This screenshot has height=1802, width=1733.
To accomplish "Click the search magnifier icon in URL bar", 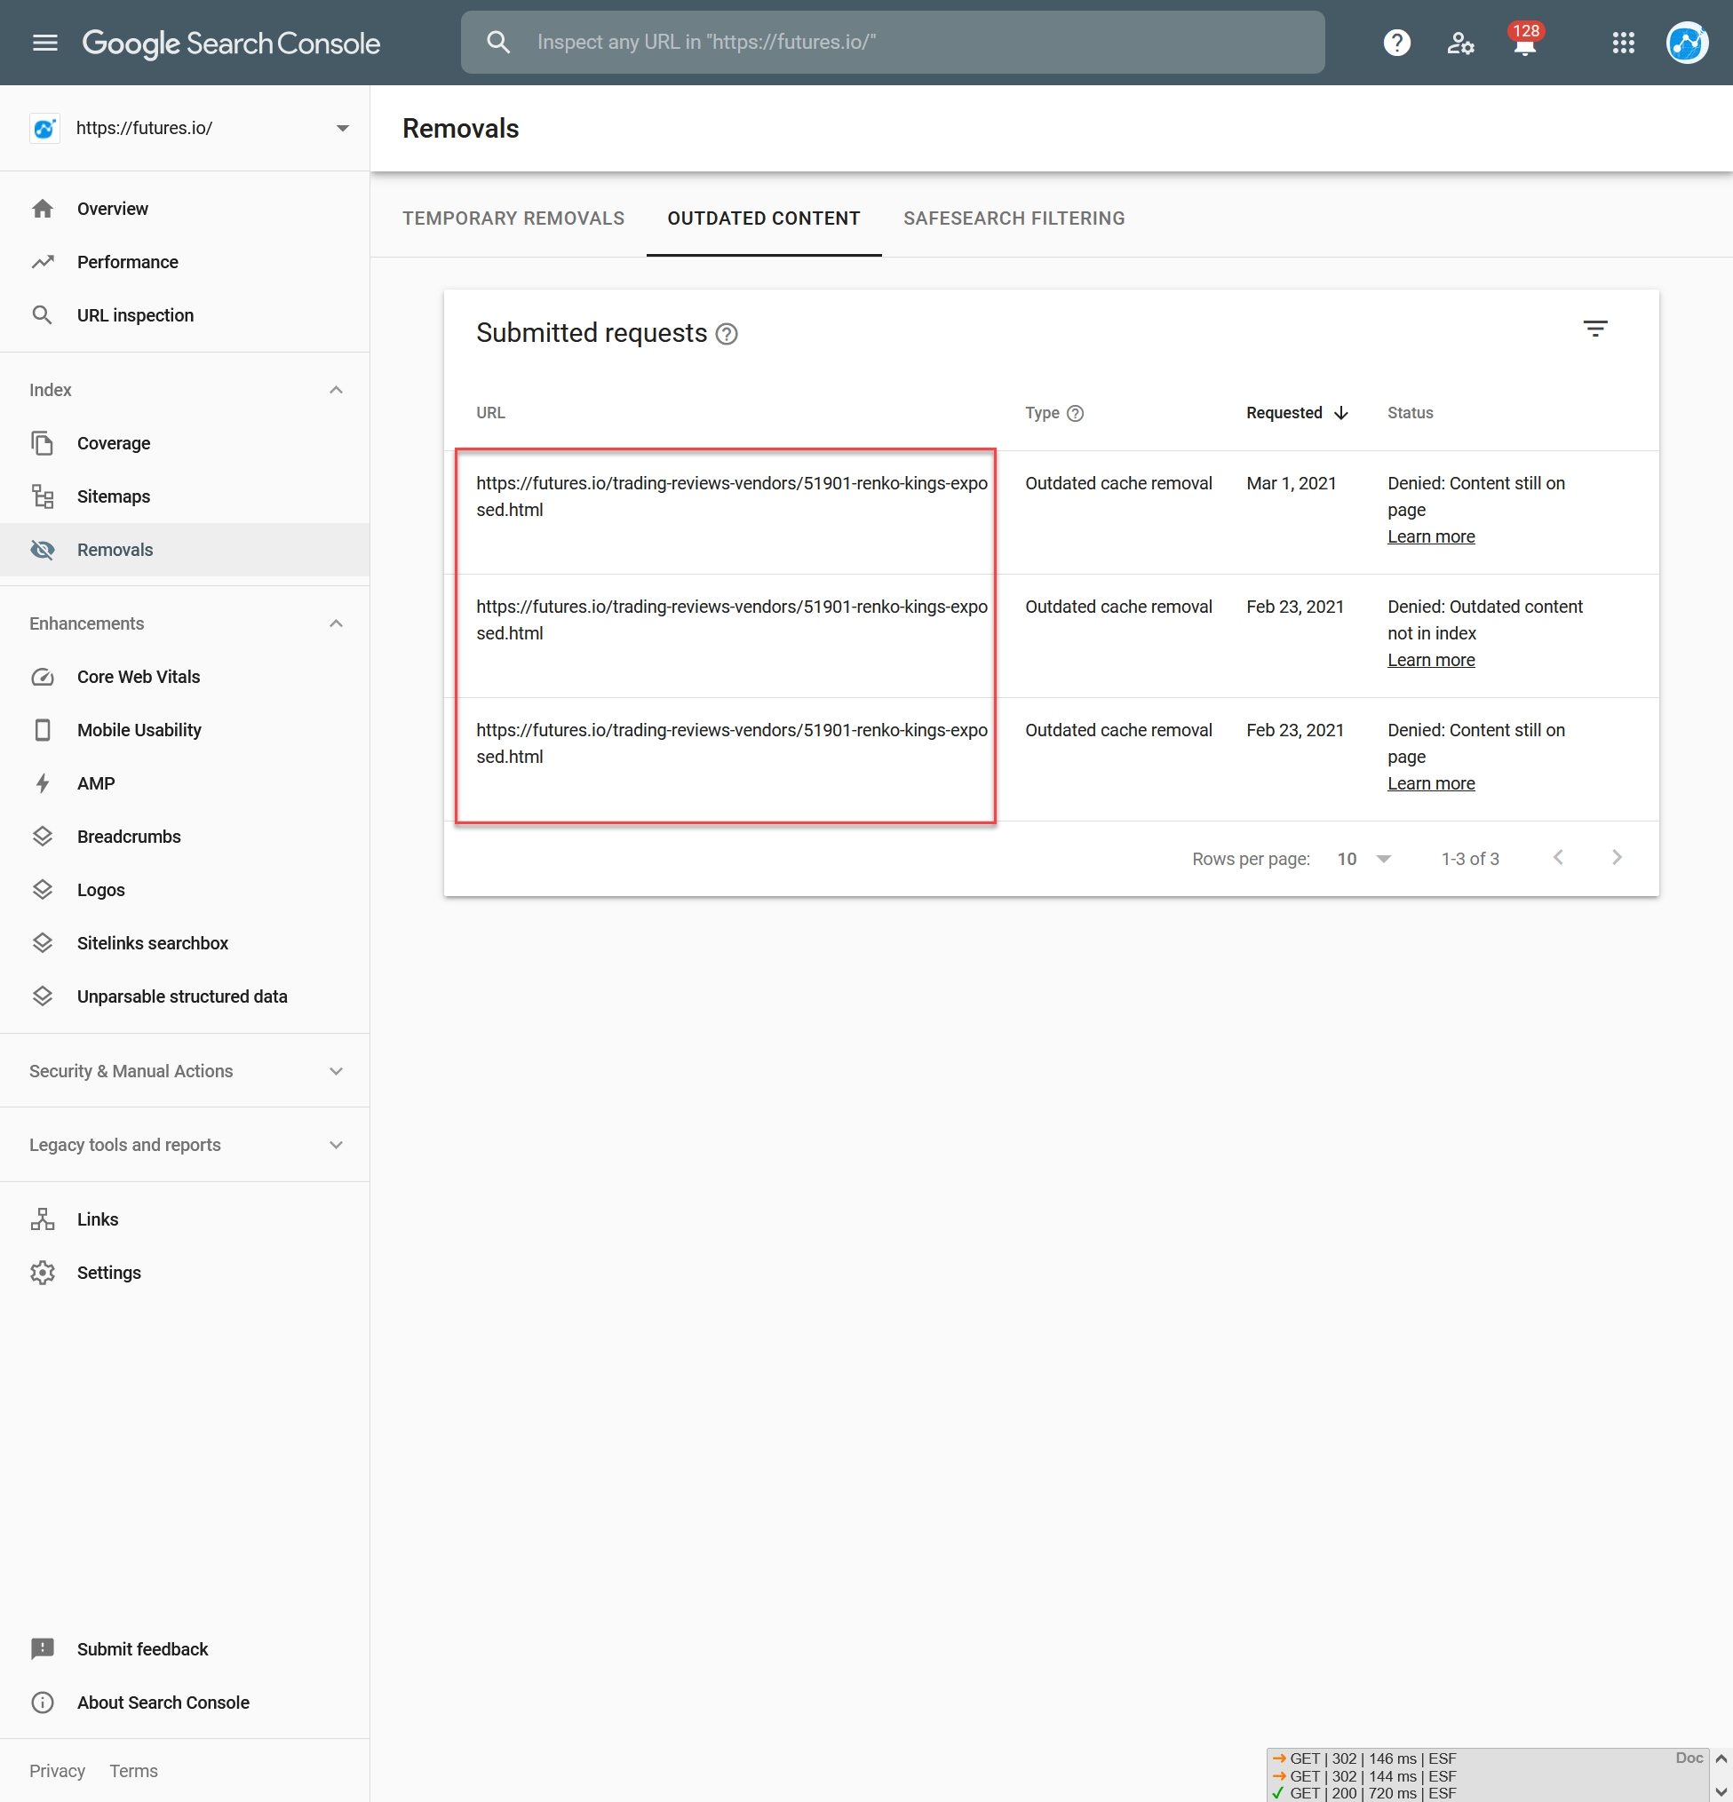I will click(x=498, y=43).
